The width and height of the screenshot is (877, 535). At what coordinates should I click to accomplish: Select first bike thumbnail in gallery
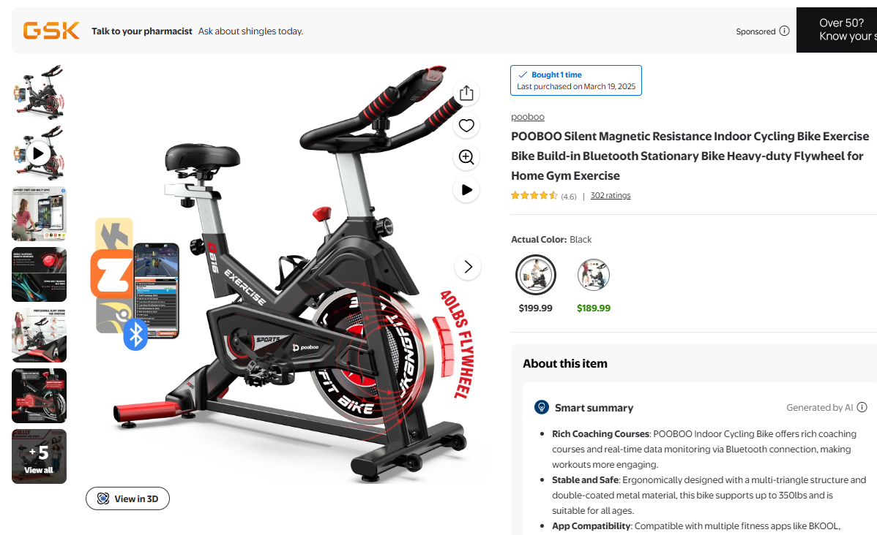pyautogui.click(x=39, y=93)
